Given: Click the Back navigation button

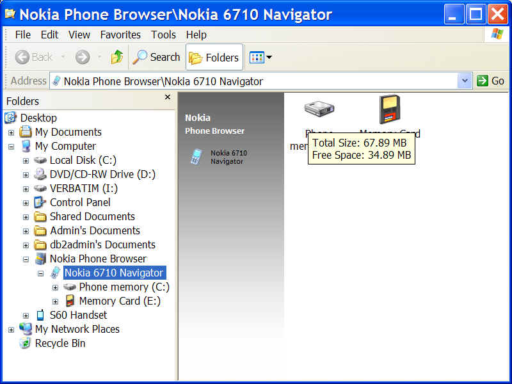Looking at the screenshot, I should [34, 58].
